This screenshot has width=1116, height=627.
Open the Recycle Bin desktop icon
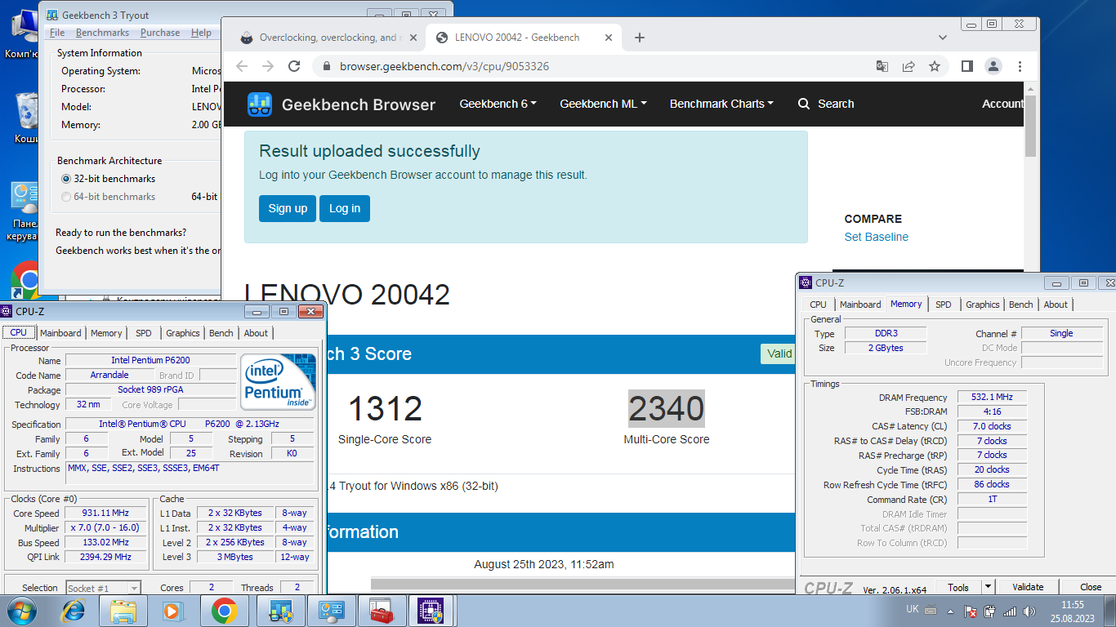[27, 118]
